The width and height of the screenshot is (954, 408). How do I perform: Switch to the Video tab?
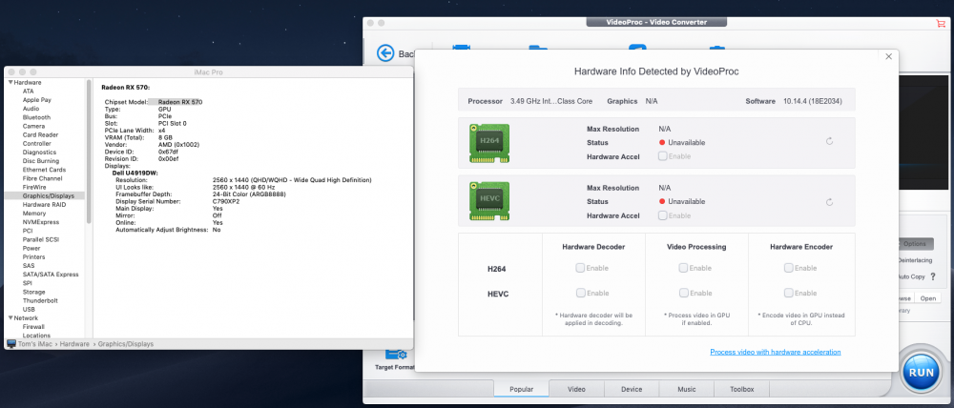[x=577, y=389]
